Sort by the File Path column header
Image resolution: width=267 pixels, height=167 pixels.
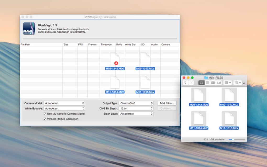click(x=25, y=44)
